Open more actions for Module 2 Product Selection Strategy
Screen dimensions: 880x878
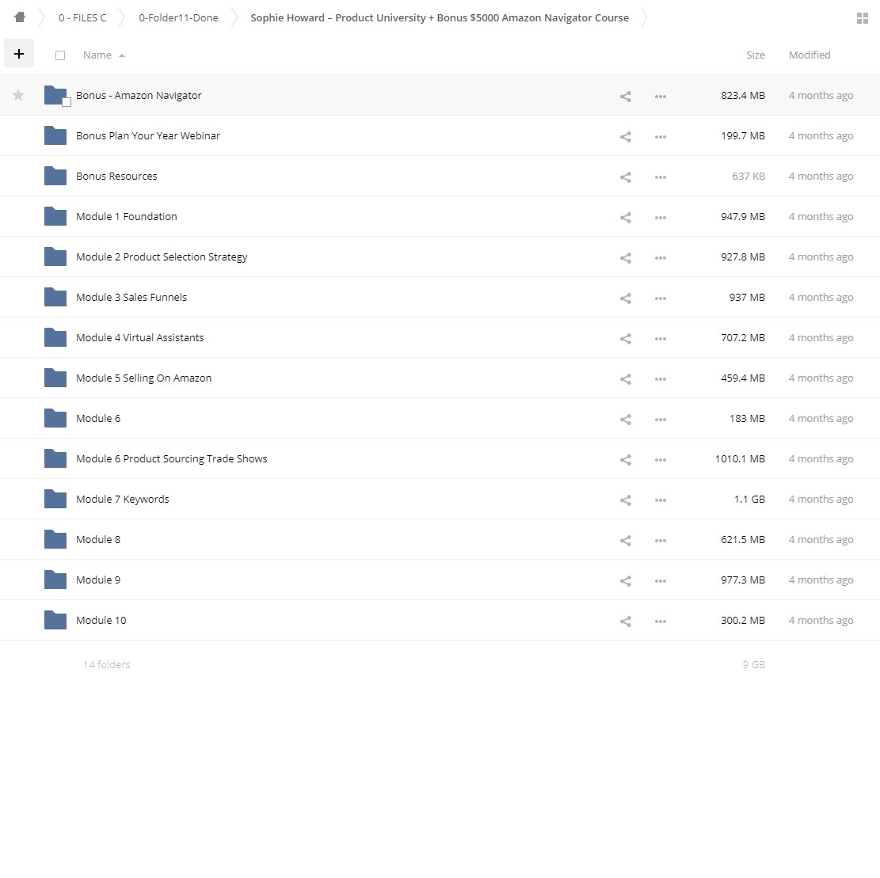click(661, 258)
